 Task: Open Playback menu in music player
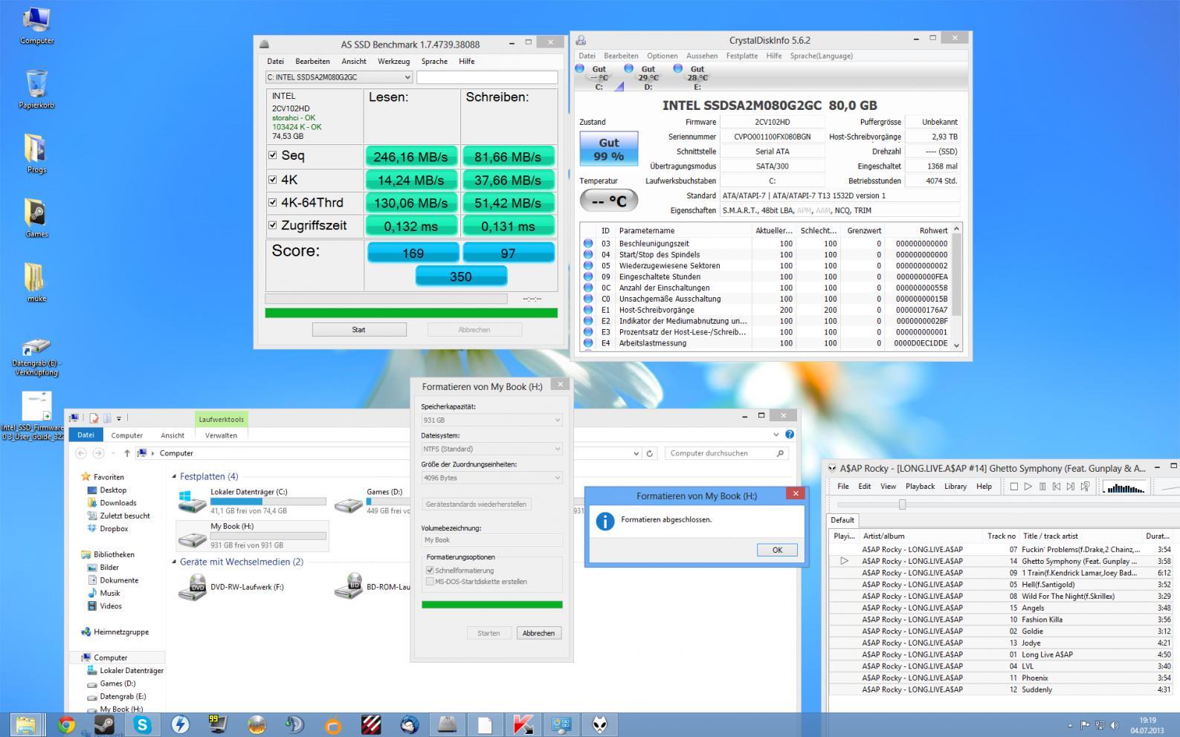pos(920,487)
